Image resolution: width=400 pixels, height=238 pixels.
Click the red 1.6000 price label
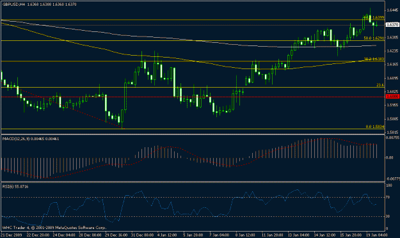click(392, 97)
